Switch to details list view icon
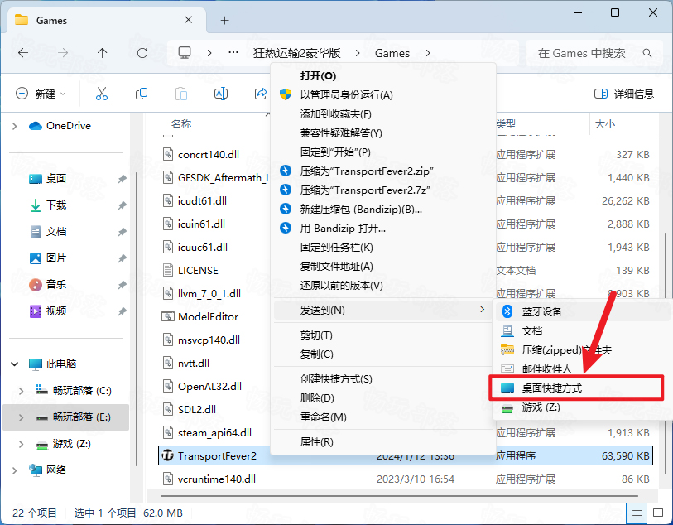The image size is (673, 525). (x=637, y=513)
